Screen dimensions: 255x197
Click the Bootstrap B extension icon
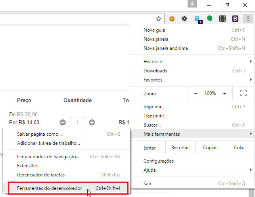click(235, 18)
